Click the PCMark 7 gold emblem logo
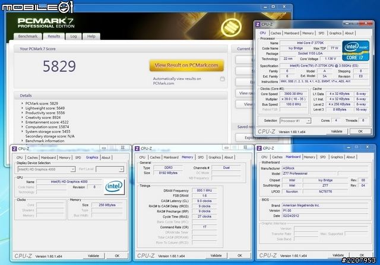 [x=231, y=27]
